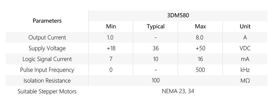Select the Isolation Resistance label
This screenshot has height=106, width=270.
(47, 81)
